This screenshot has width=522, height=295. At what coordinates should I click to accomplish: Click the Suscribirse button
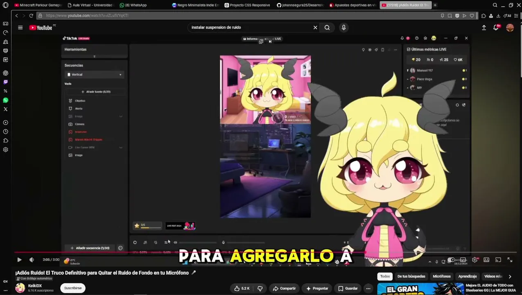73,288
